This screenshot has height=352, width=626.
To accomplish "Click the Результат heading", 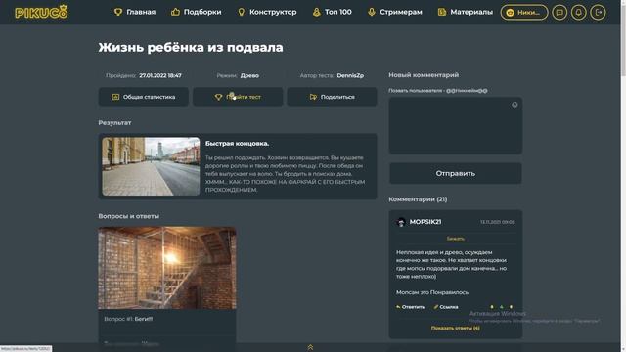I will pyautogui.click(x=114, y=123).
